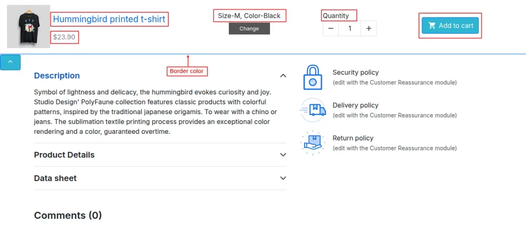Increase quantity with the plus button
Image resolution: width=526 pixels, height=227 pixels.
pyautogui.click(x=369, y=28)
